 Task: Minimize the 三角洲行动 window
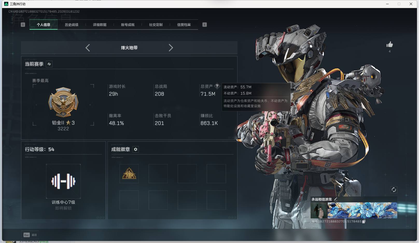(387, 4)
